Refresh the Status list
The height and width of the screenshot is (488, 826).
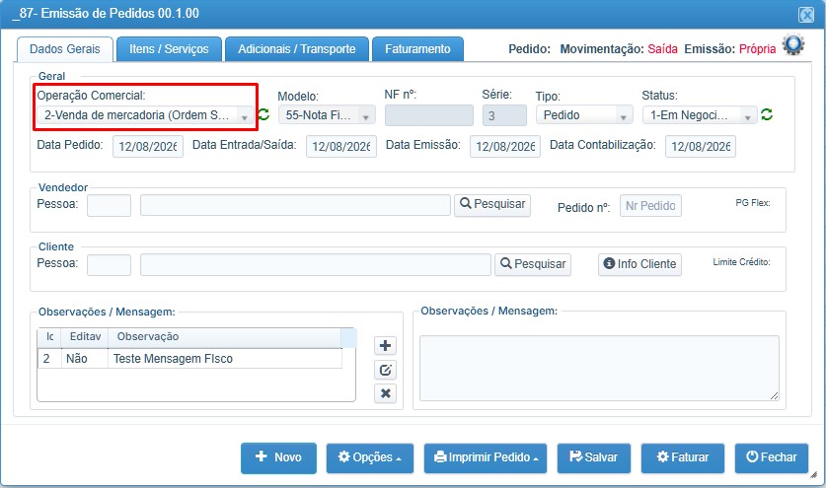click(767, 114)
